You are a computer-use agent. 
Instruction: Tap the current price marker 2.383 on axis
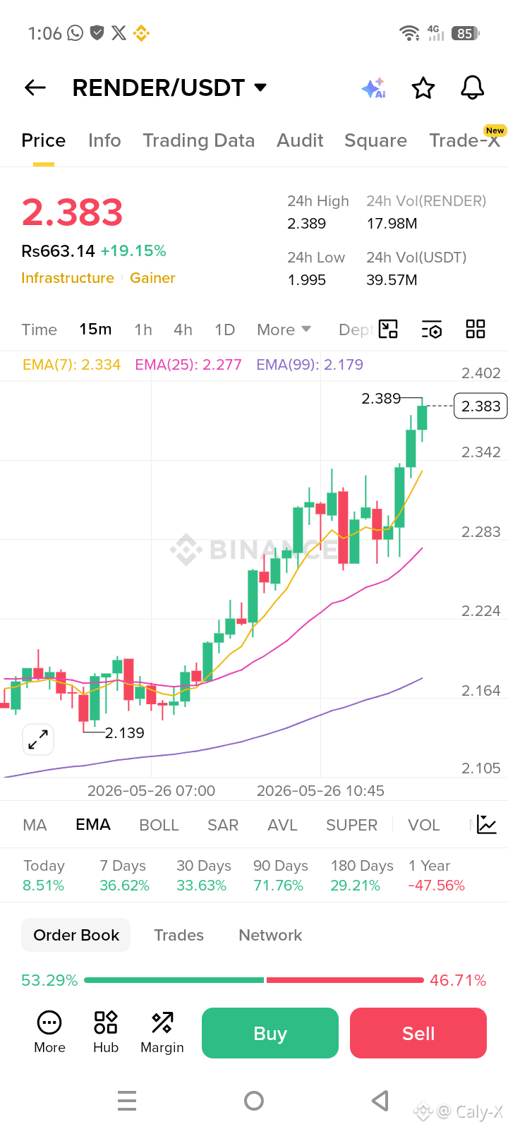[x=480, y=406]
